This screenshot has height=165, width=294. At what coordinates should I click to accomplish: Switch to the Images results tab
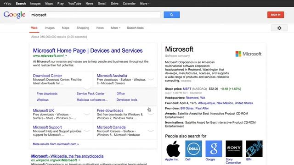tap(50, 28)
